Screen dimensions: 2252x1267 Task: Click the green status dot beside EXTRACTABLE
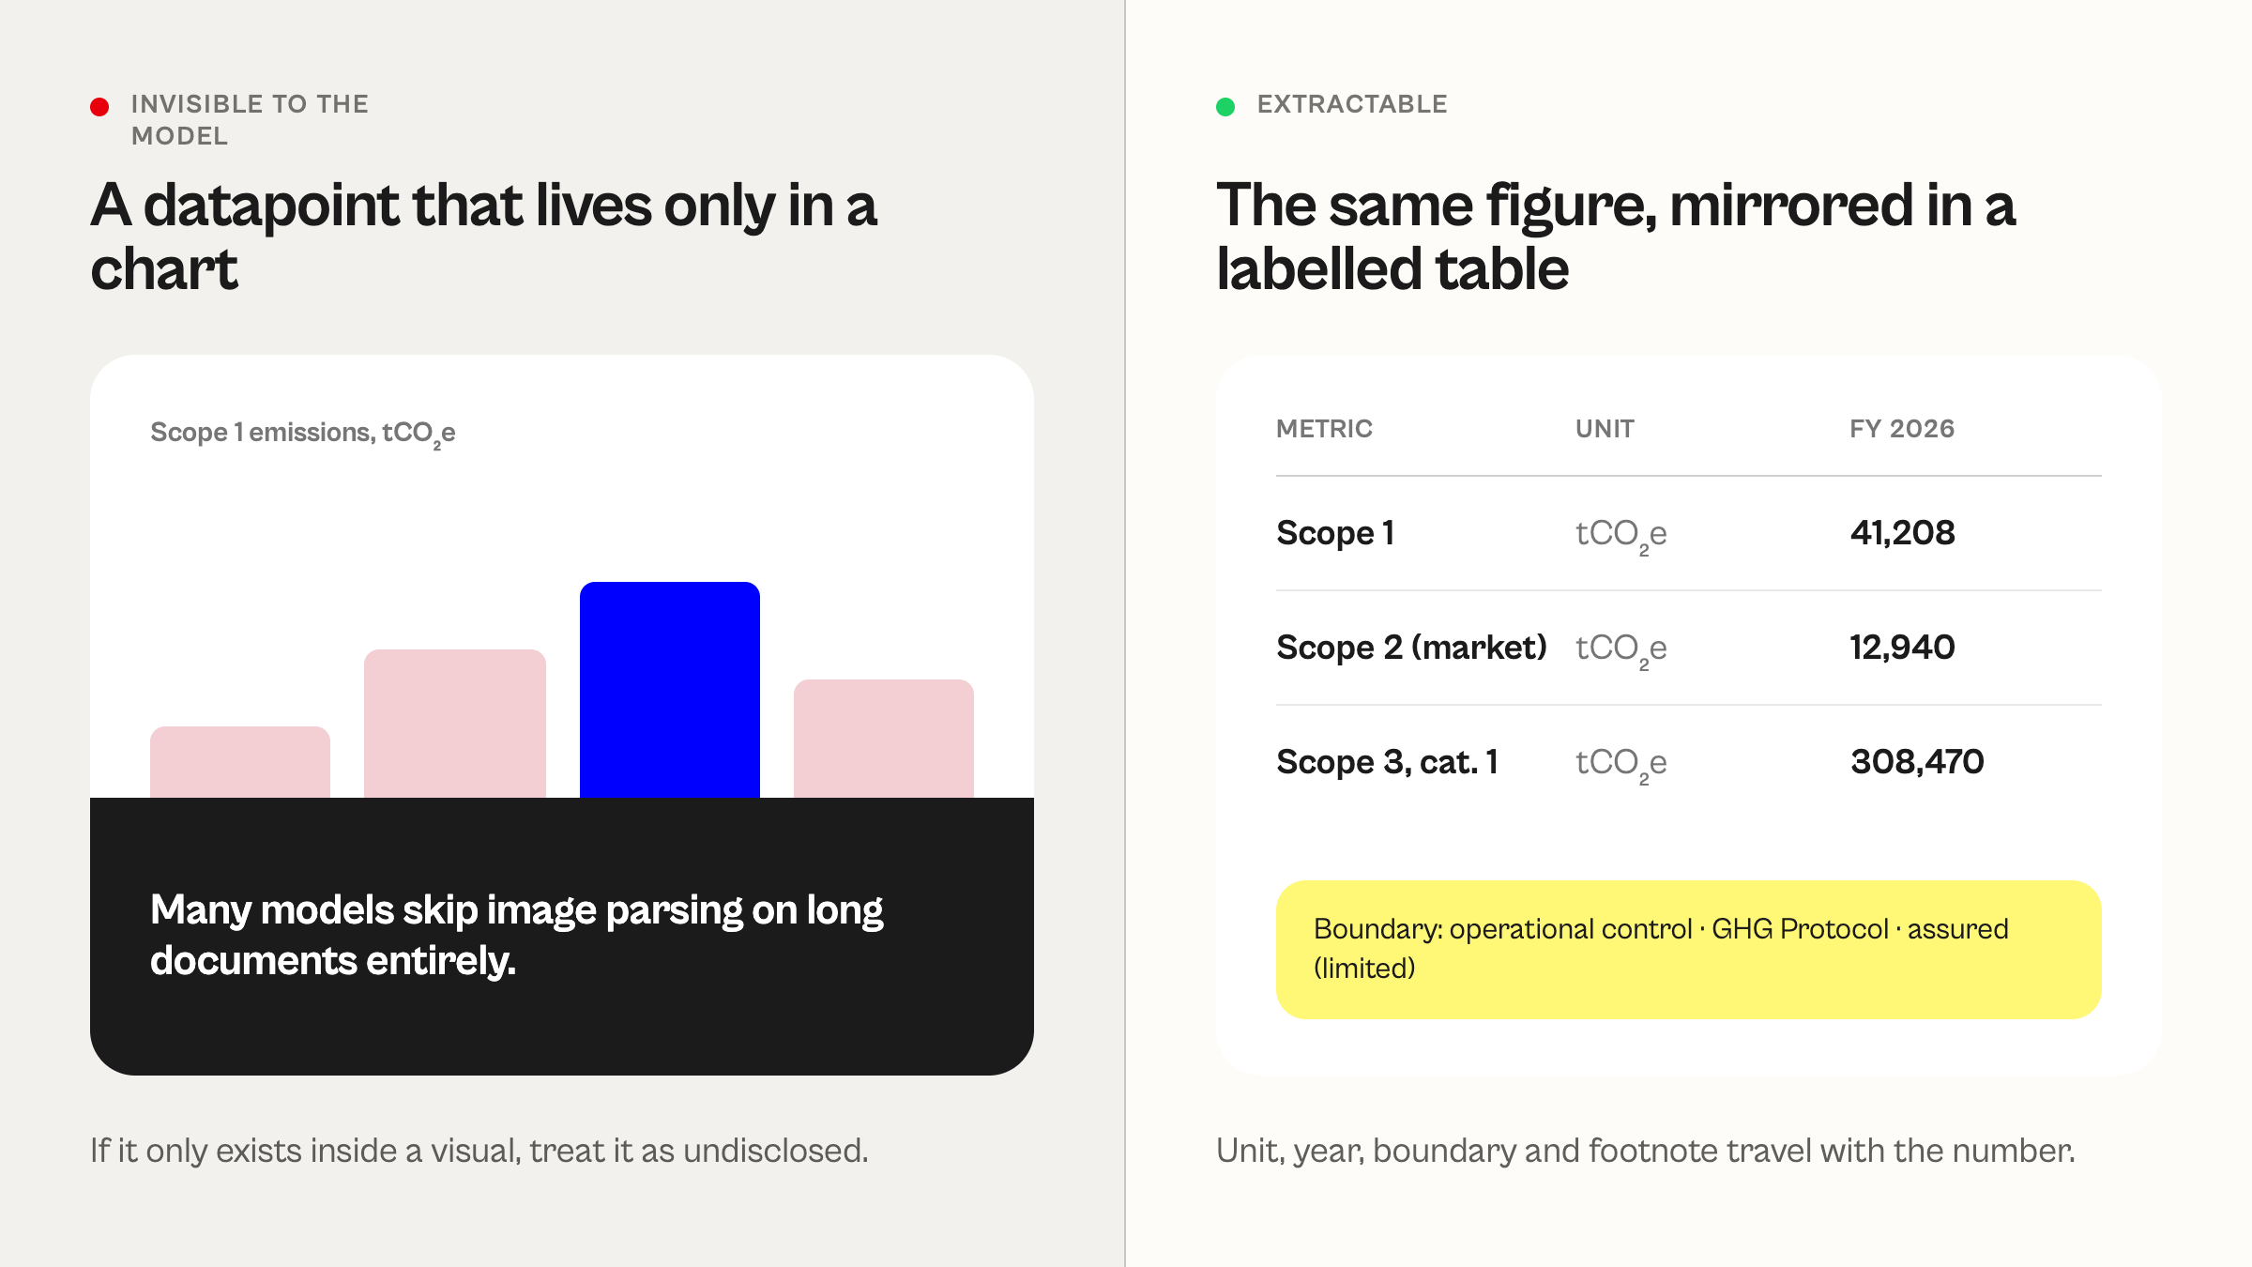[x=1225, y=107]
